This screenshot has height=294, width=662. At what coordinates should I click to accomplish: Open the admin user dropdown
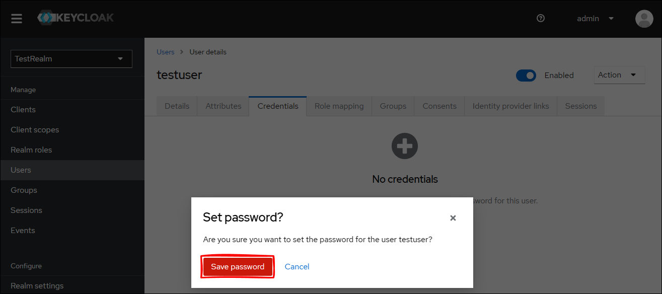(x=595, y=19)
